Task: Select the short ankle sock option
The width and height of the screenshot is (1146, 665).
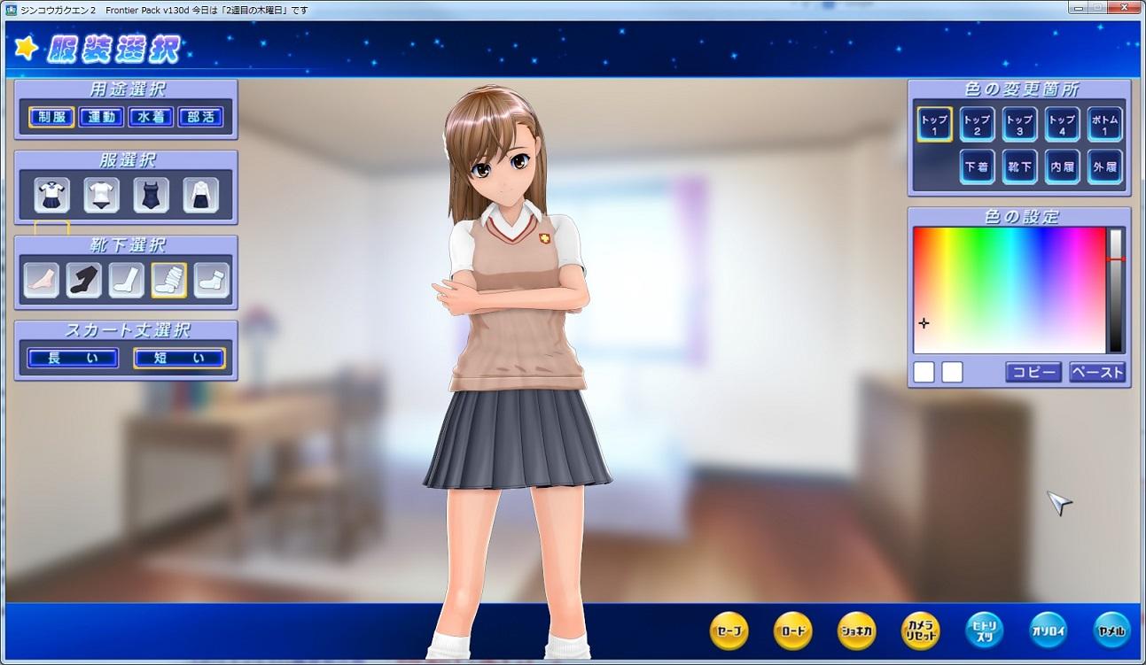Action: [x=211, y=280]
